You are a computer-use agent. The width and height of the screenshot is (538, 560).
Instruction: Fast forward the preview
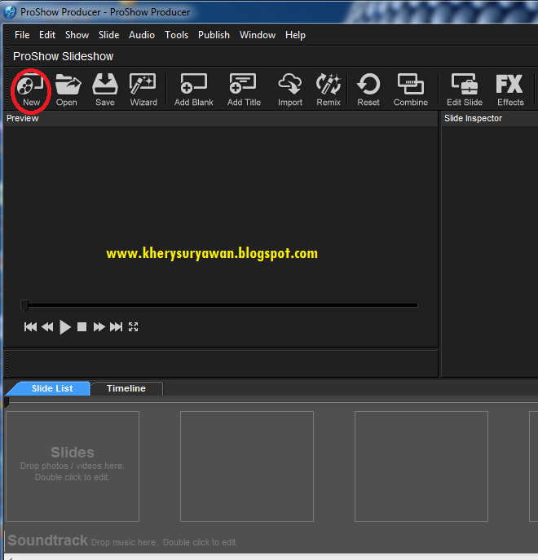[x=99, y=326]
